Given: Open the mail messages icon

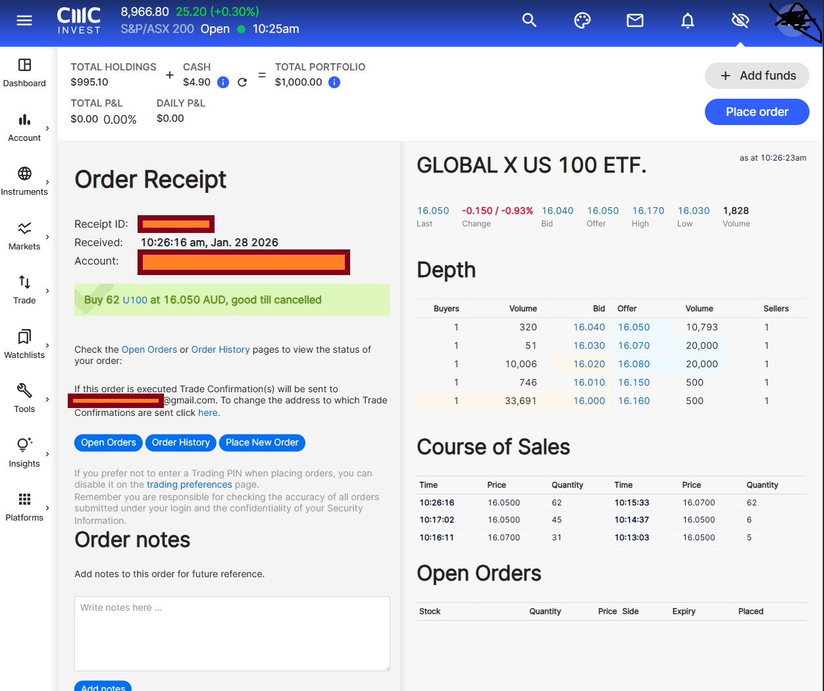Looking at the screenshot, I should click(635, 20).
